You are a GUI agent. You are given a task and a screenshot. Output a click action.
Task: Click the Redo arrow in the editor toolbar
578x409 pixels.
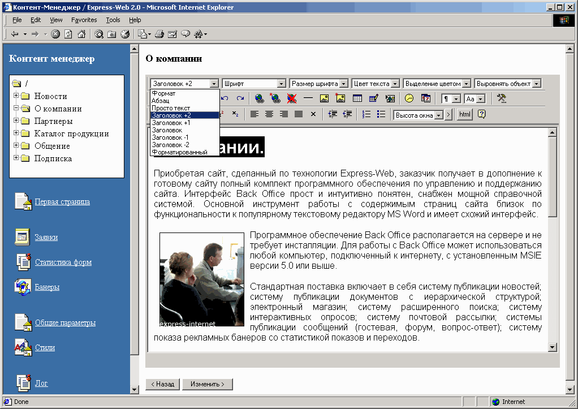(x=240, y=98)
